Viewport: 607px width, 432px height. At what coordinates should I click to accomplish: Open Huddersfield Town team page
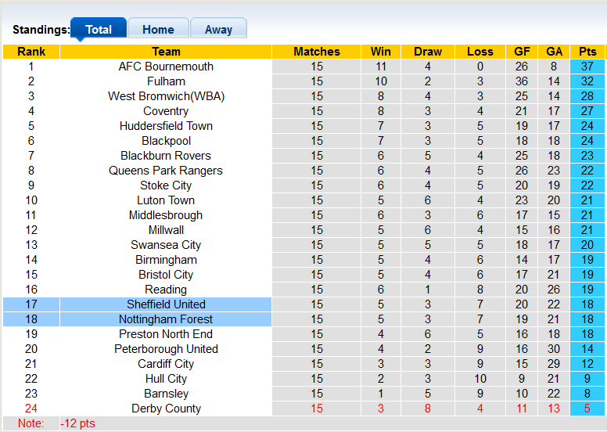(166, 126)
